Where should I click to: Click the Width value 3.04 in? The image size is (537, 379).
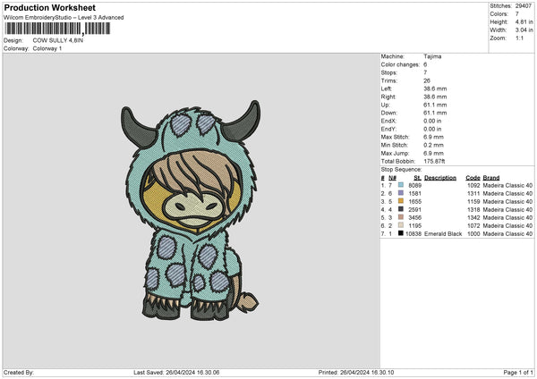[x=524, y=30]
